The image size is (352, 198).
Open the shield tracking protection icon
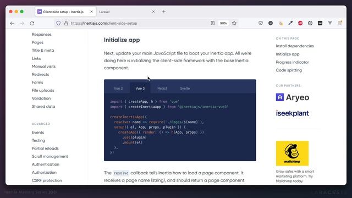click(58, 23)
